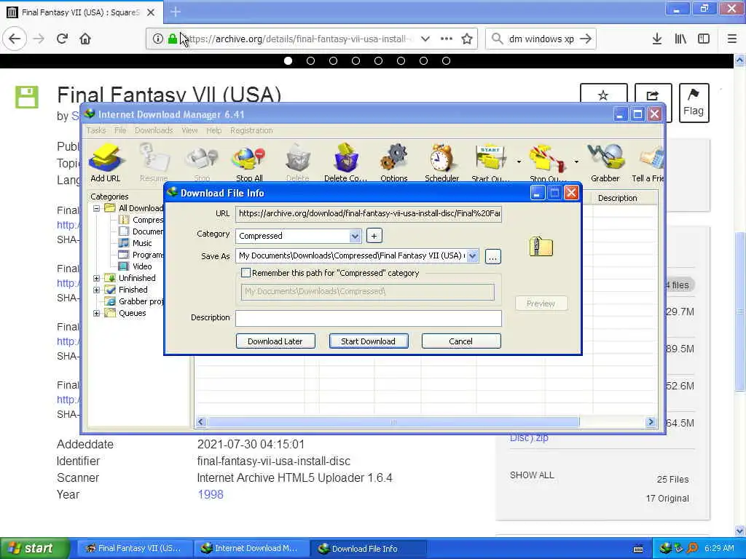Open IDM Options gear icon
This screenshot has width=746, height=559.
(x=394, y=163)
